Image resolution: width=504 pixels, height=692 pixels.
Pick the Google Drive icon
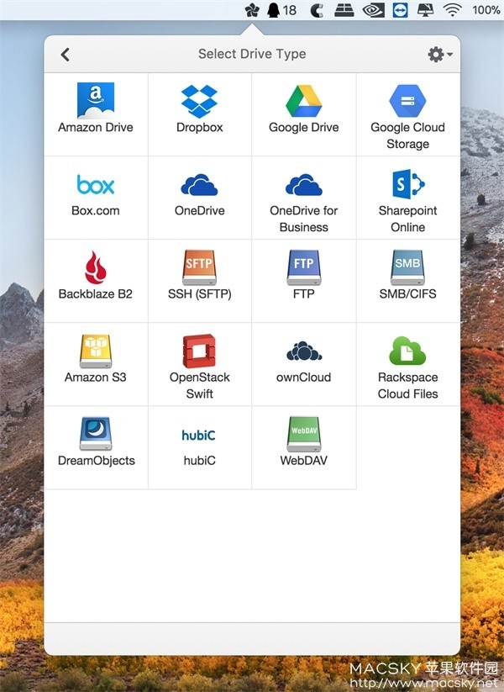[303, 101]
